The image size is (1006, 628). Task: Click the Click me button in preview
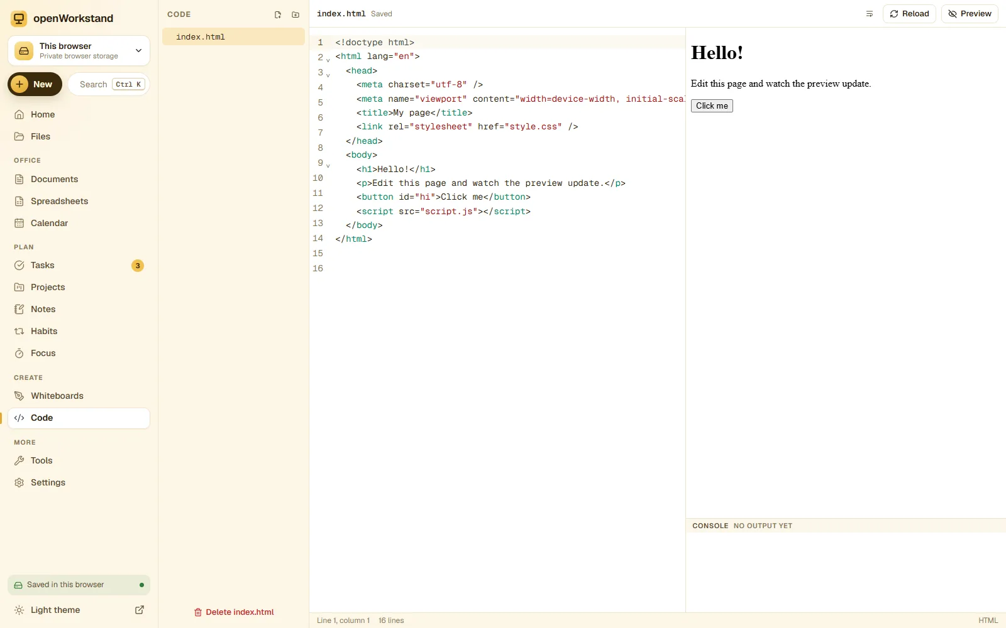712,106
